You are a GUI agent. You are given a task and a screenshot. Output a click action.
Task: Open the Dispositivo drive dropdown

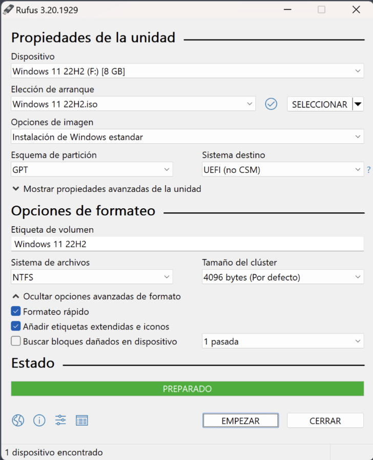[x=188, y=71]
